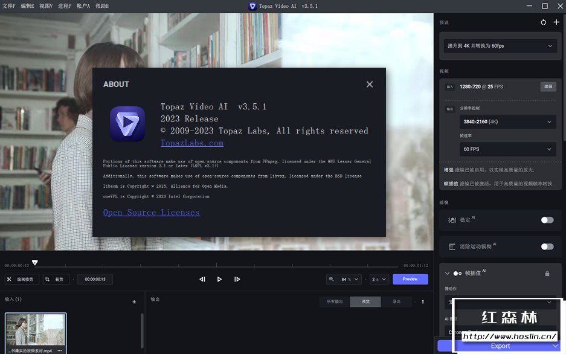This screenshot has height=354, width=566.
Task: Add a new preset with plus icon
Action: (556, 22)
